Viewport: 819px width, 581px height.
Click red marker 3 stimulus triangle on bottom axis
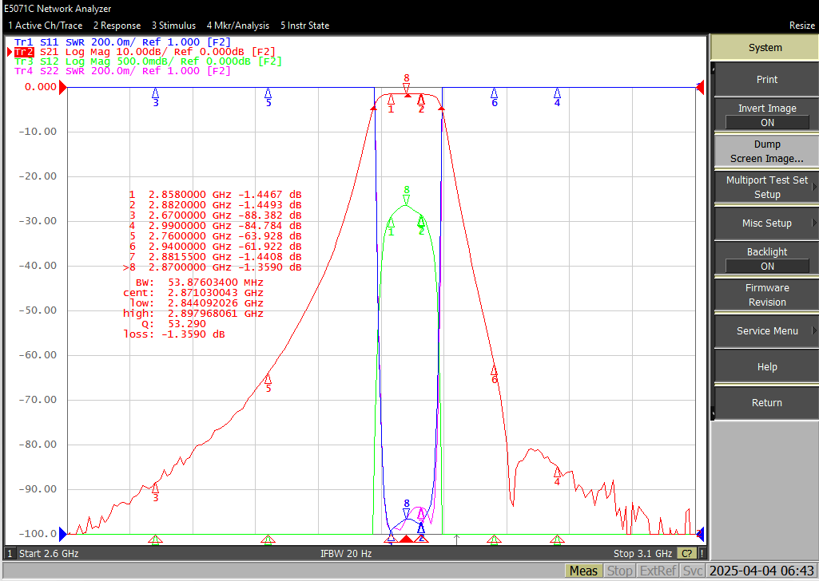(155, 539)
